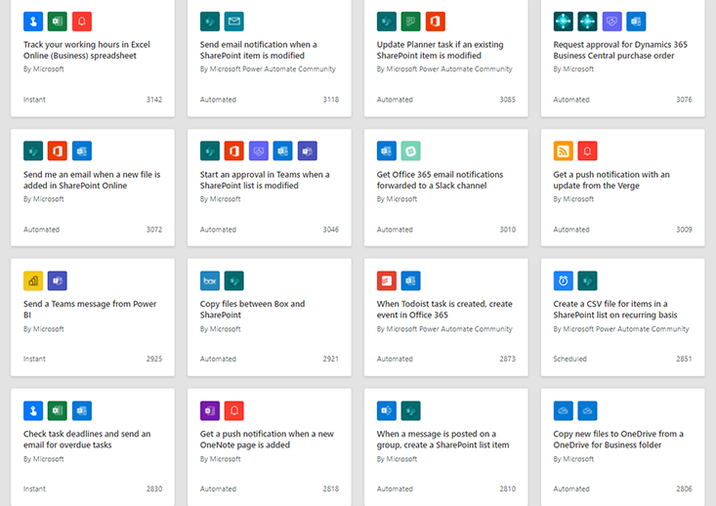Click the Instant label on Check task deadlines card

[35, 489]
